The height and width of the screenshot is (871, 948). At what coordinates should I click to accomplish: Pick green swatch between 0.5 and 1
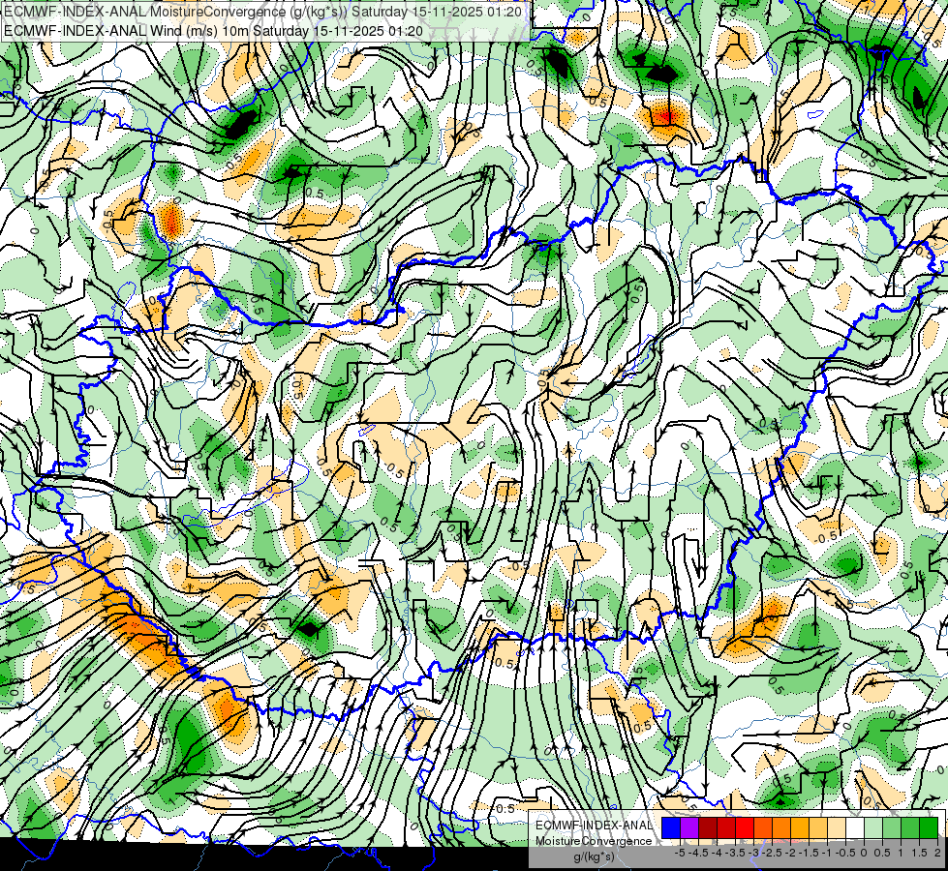(892, 827)
